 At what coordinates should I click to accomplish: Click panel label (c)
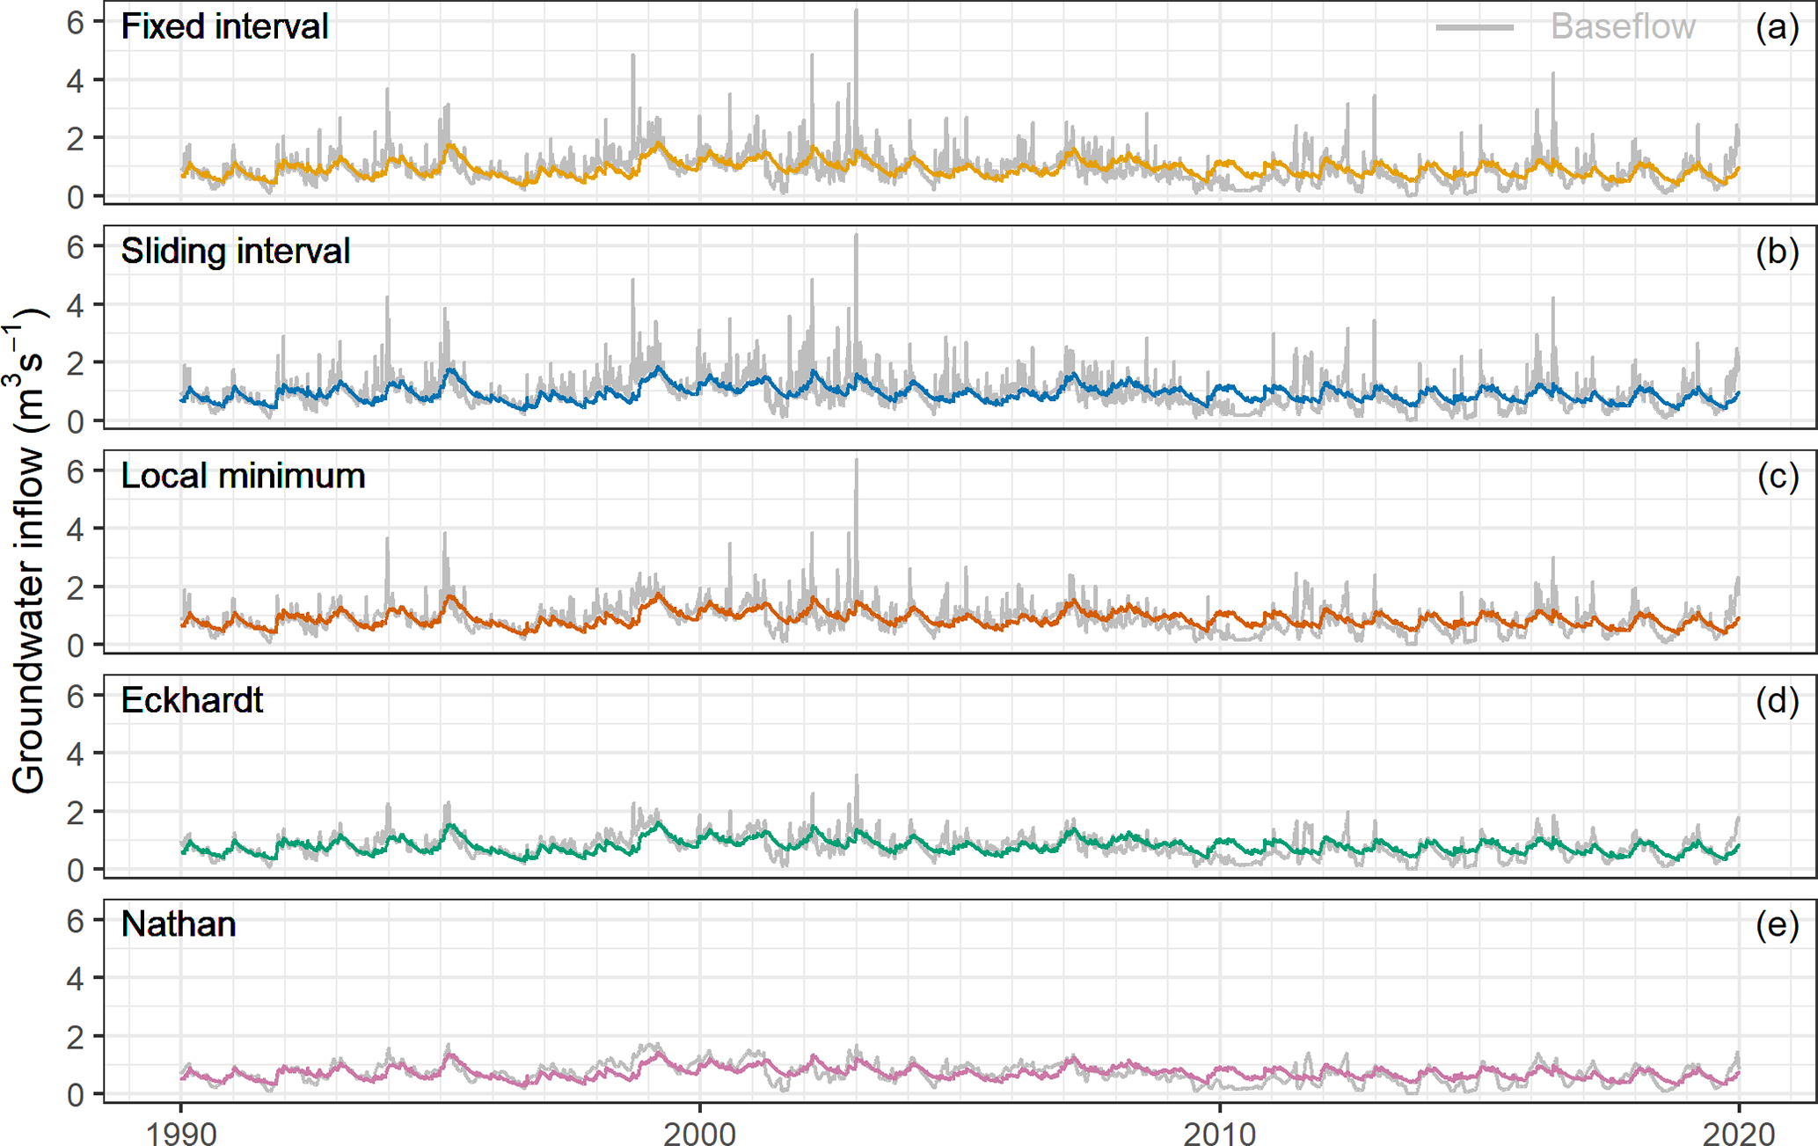click(1777, 476)
